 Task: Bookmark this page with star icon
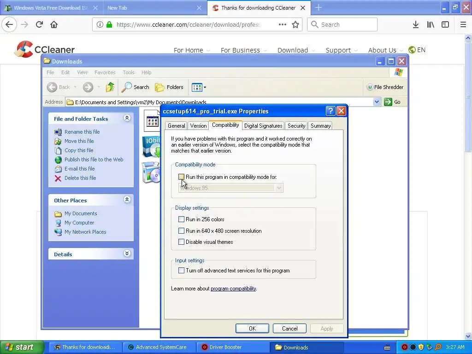295,24
